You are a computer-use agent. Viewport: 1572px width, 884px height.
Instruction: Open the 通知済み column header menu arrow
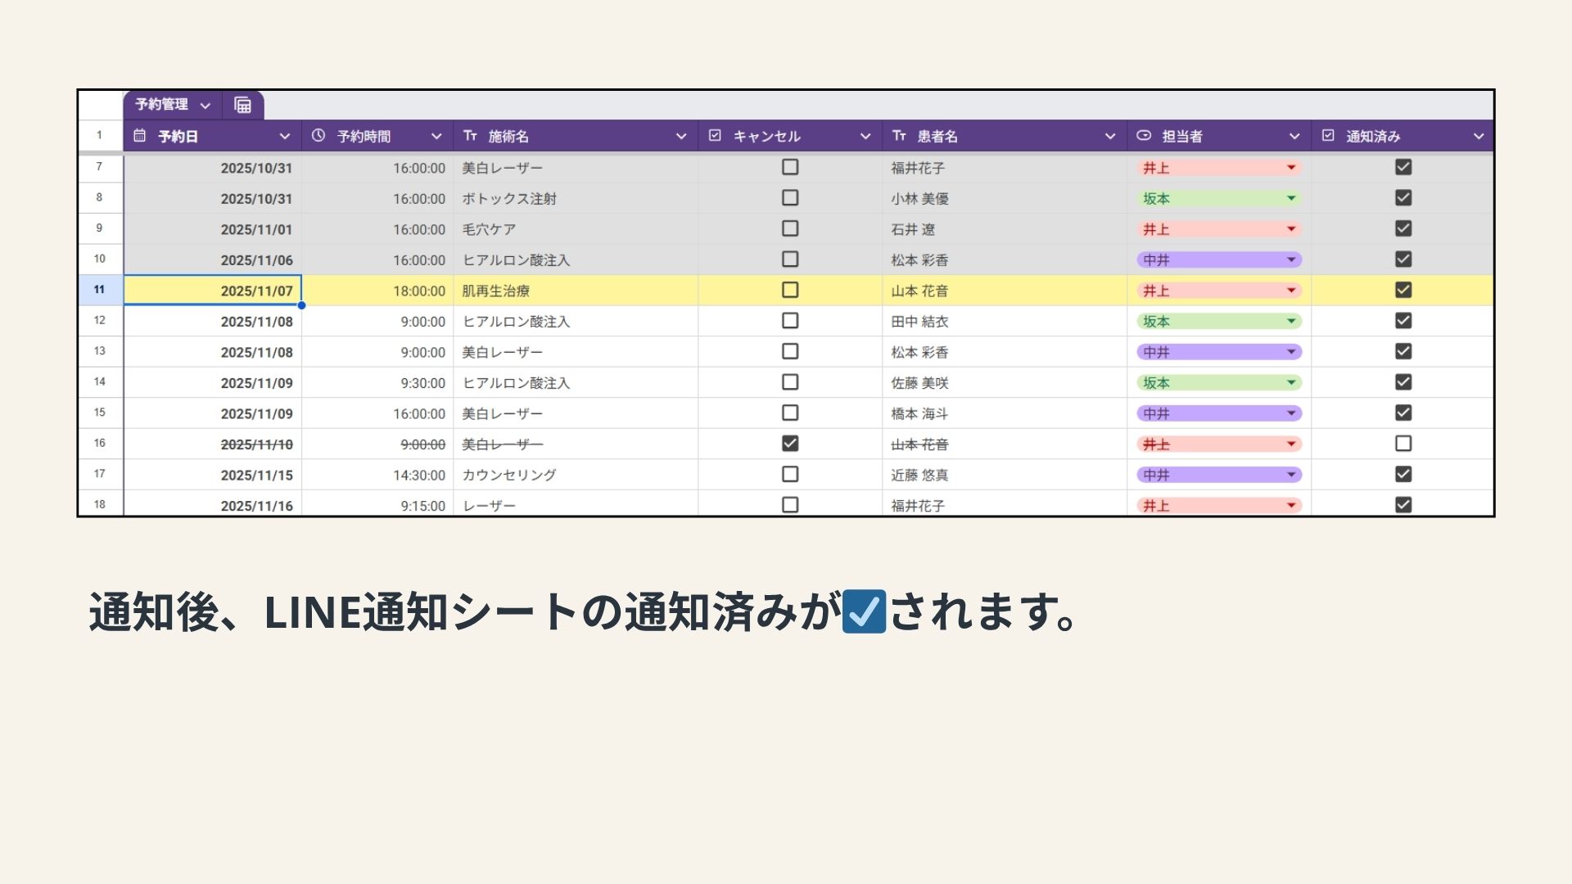tap(1478, 137)
